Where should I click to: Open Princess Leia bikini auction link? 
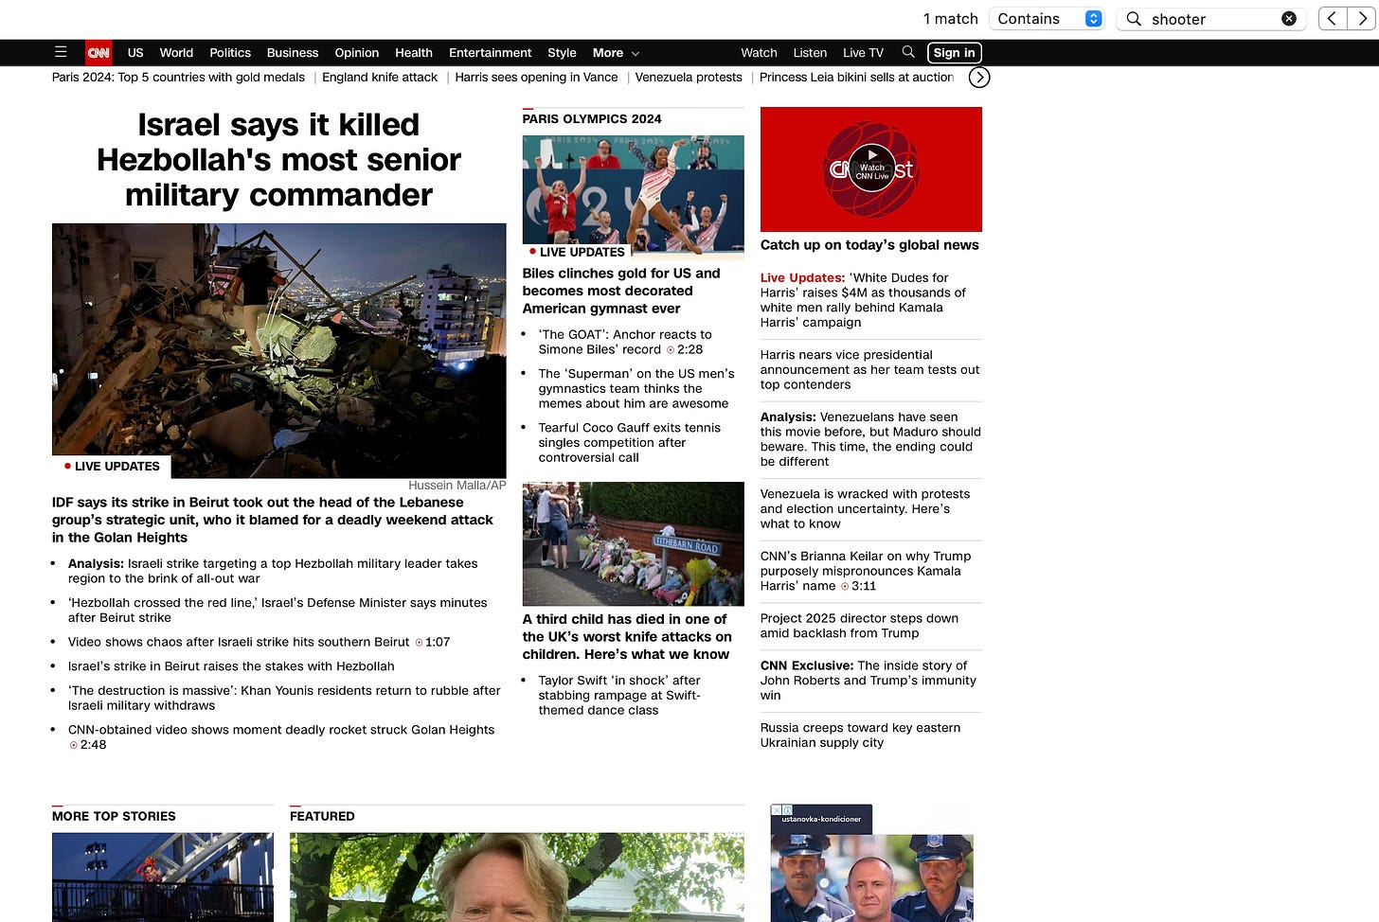click(x=856, y=78)
